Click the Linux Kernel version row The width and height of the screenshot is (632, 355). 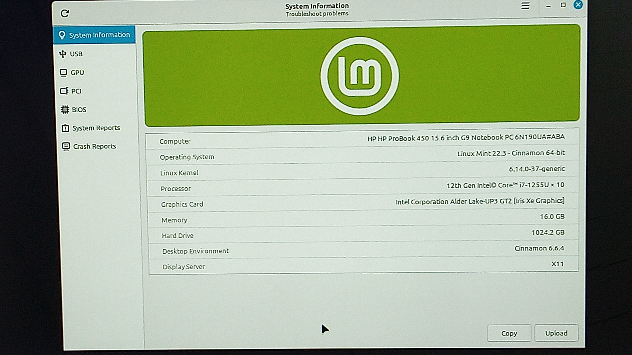click(362, 171)
